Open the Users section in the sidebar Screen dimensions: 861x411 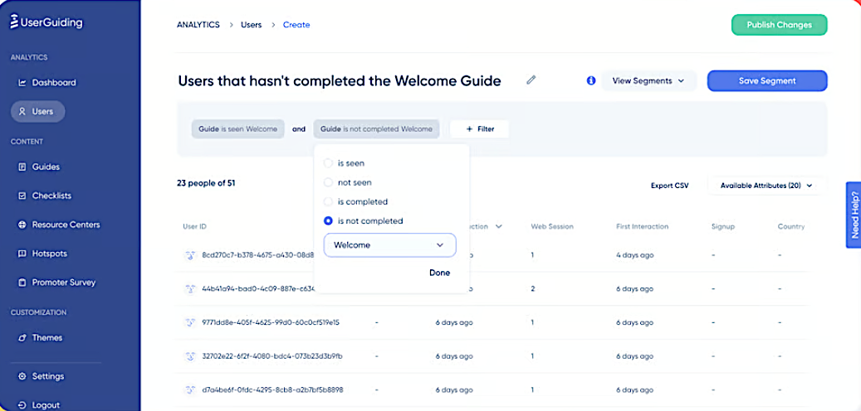(37, 111)
